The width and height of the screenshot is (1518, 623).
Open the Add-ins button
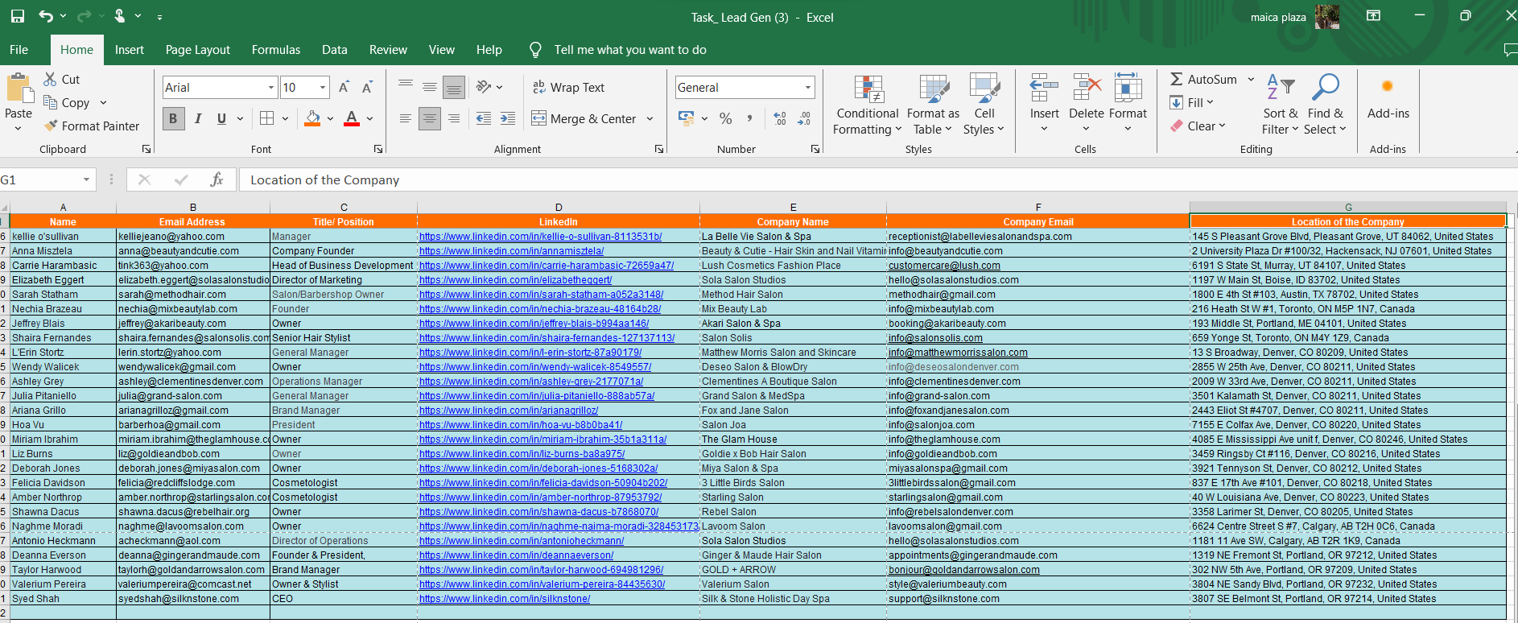point(1388,97)
